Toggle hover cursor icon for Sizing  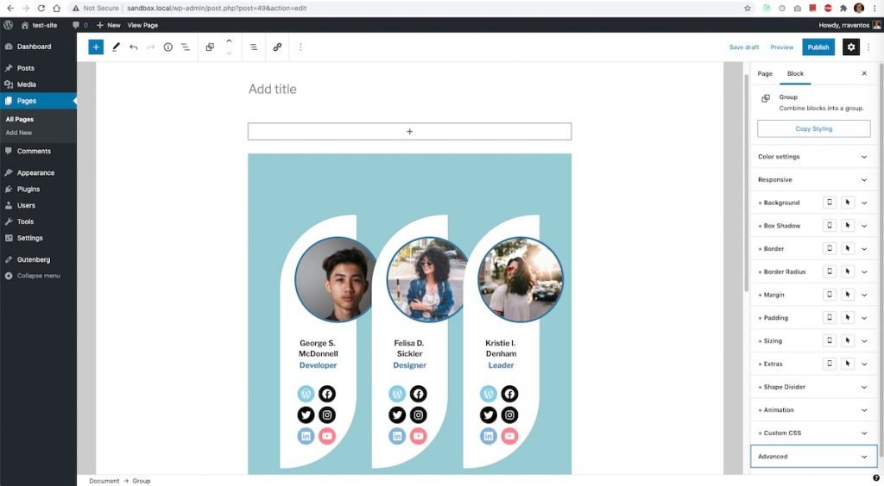[x=848, y=341]
